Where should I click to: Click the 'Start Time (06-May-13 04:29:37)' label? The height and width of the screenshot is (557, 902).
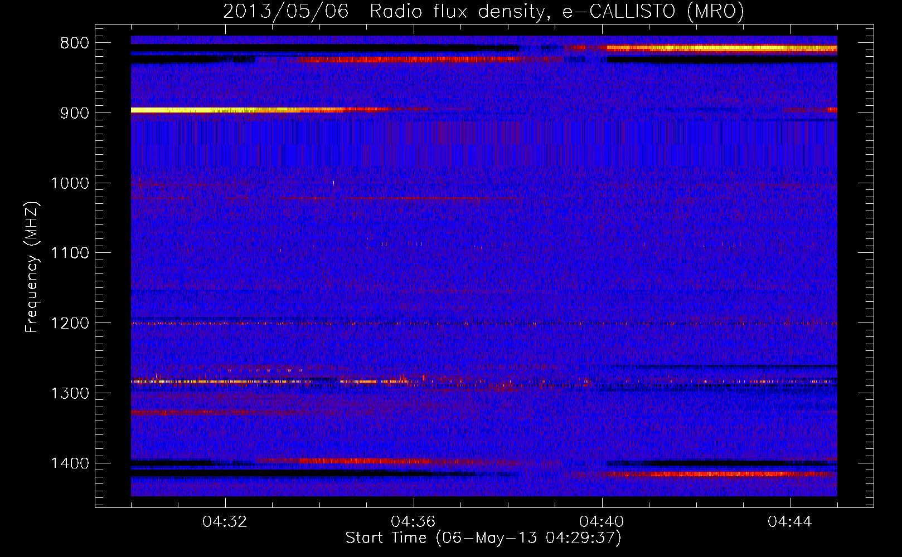coord(483,538)
